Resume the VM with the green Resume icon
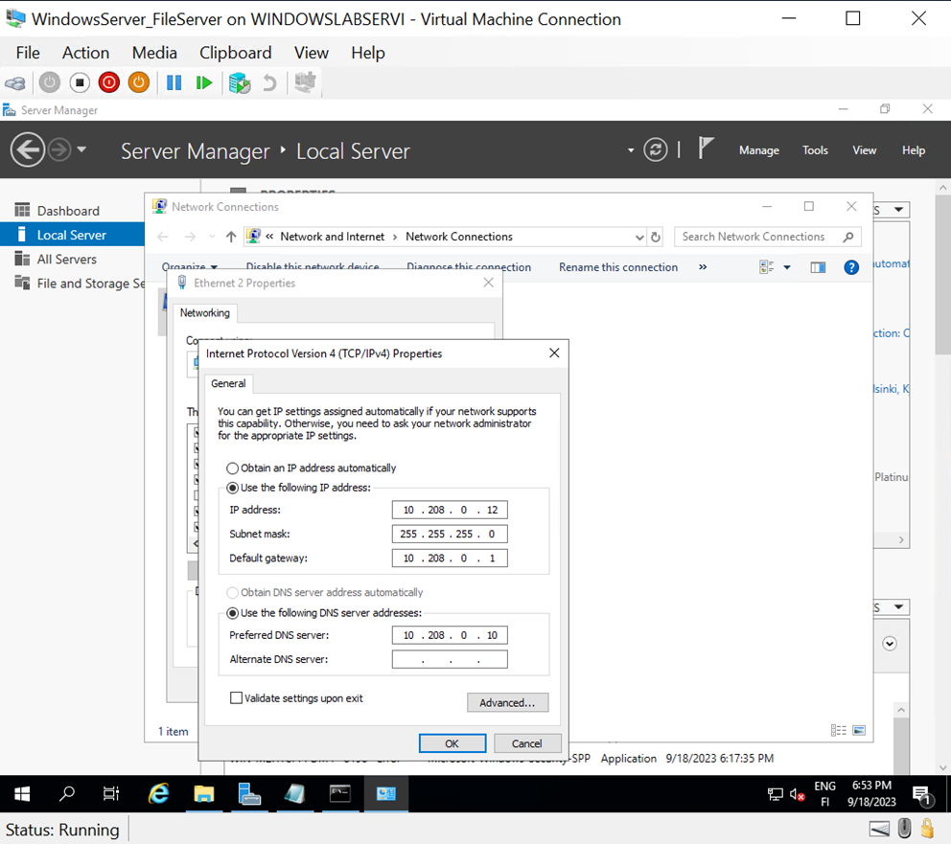 click(204, 82)
